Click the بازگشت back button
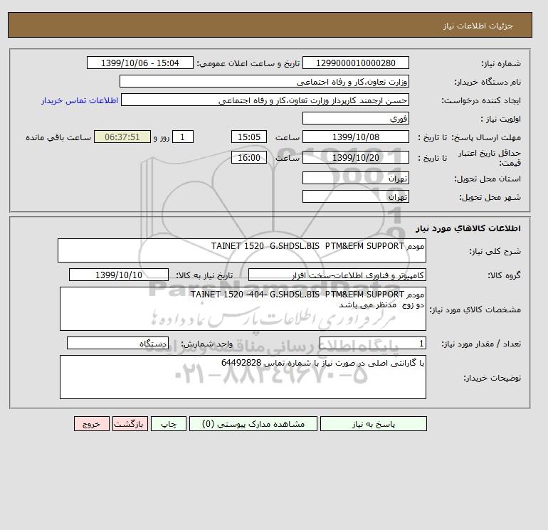 130,424
